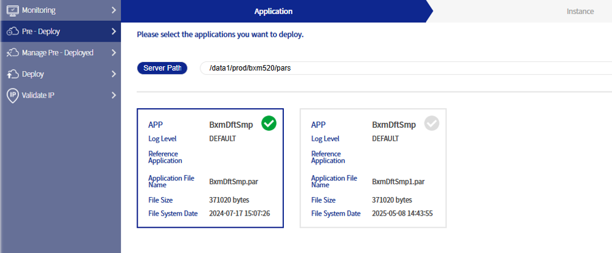
Task: Open the Monitoring menu item
Action: tap(39, 10)
